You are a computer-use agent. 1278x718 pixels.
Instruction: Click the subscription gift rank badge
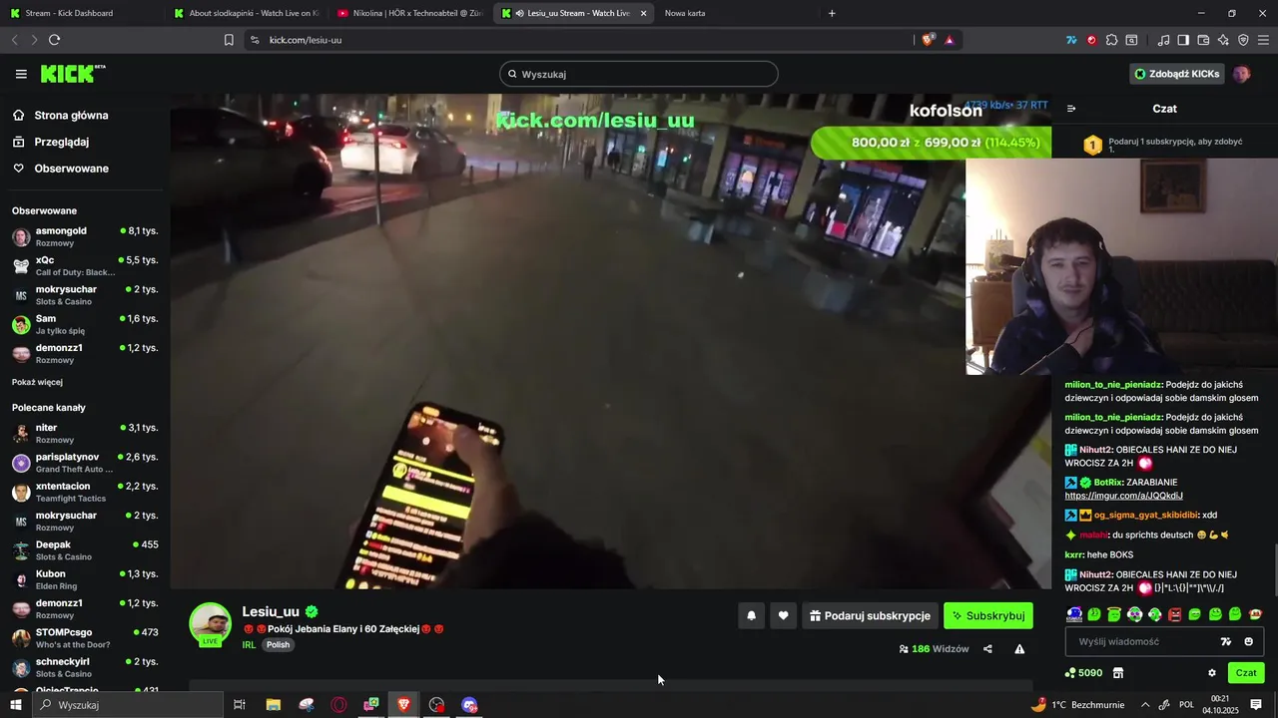pos(1092,146)
